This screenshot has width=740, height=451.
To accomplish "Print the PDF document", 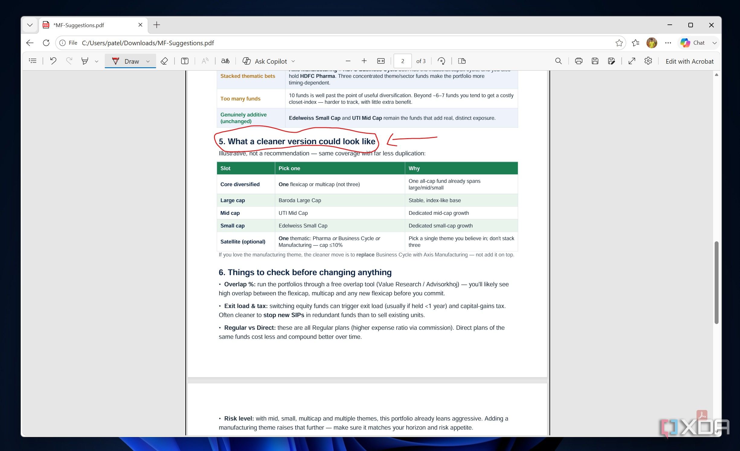I will pyautogui.click(x=578, y=61).
